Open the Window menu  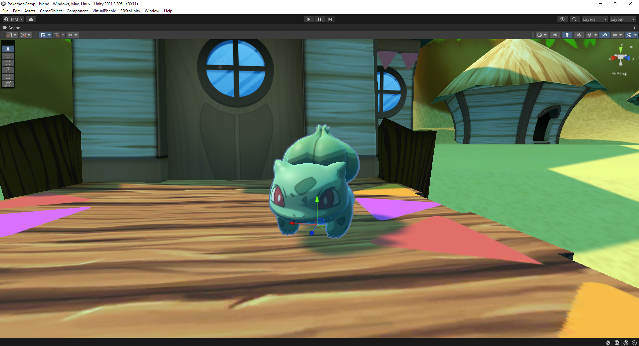tap(152, 11)
